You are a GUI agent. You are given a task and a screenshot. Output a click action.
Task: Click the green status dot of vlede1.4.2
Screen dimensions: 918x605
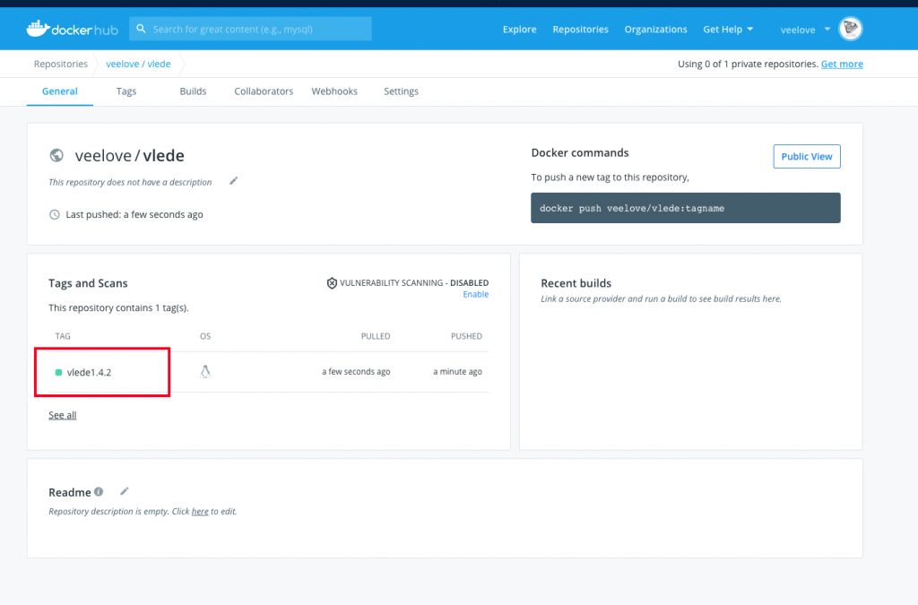58,373
